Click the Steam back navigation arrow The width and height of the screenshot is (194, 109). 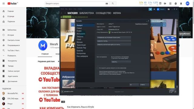tap(62, 13)
